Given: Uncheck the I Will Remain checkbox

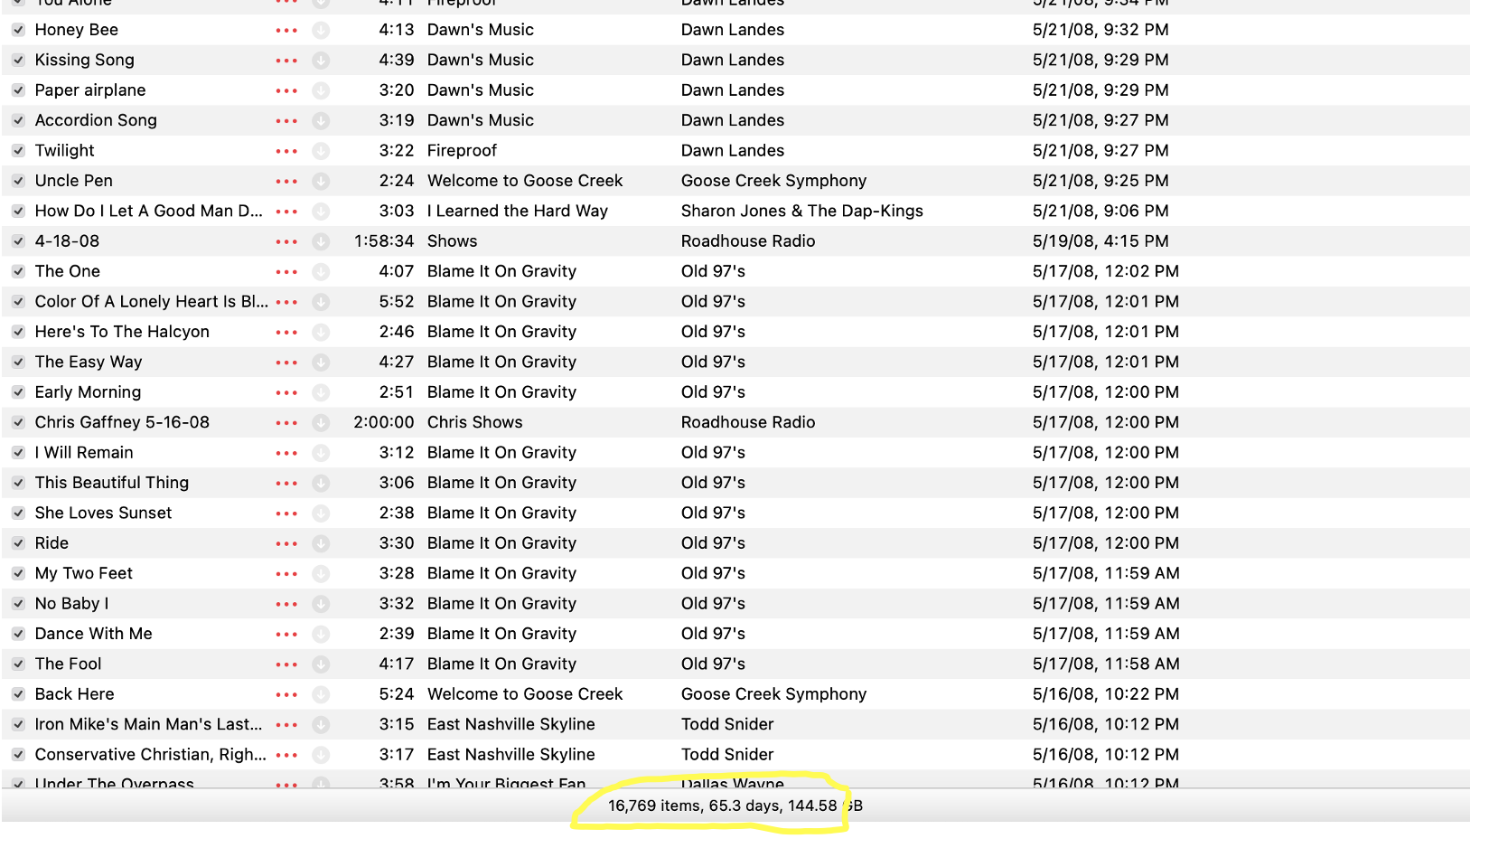Looking at the screenshot, I should 18,452.
